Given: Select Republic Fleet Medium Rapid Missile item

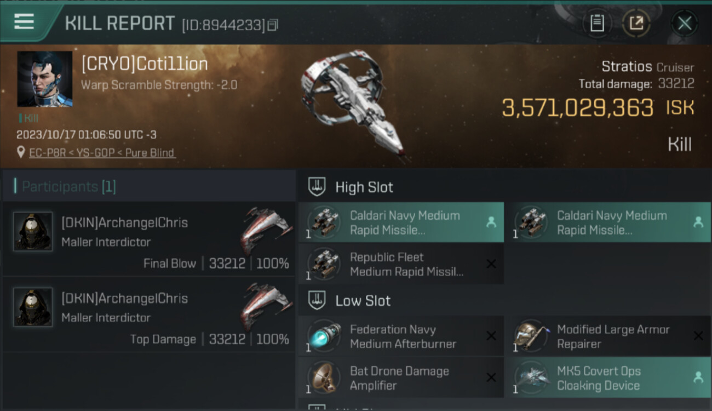Looking at the screenshot, I should click(401, 264).
